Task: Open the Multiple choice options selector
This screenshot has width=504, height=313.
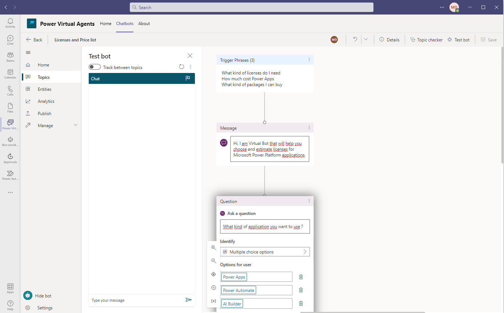Action: point(265,252)
